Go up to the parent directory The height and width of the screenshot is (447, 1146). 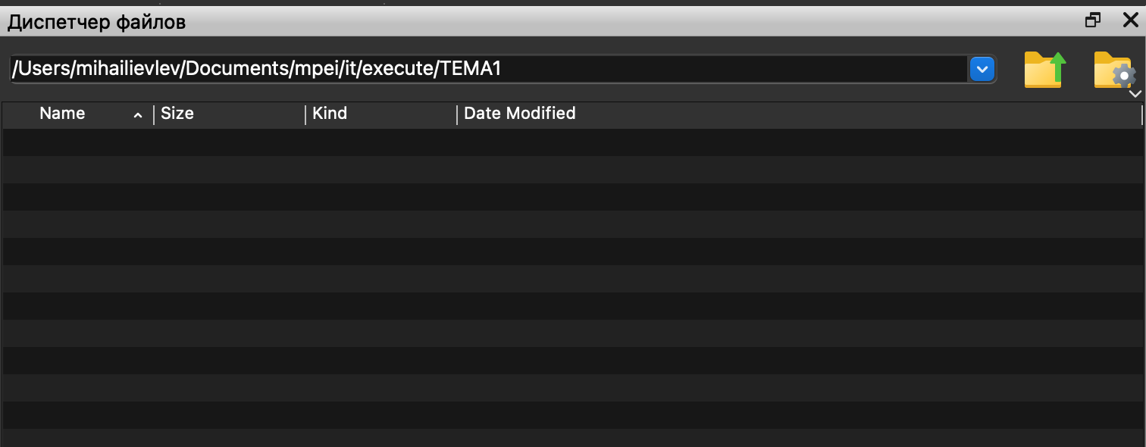click(1045, 70)
